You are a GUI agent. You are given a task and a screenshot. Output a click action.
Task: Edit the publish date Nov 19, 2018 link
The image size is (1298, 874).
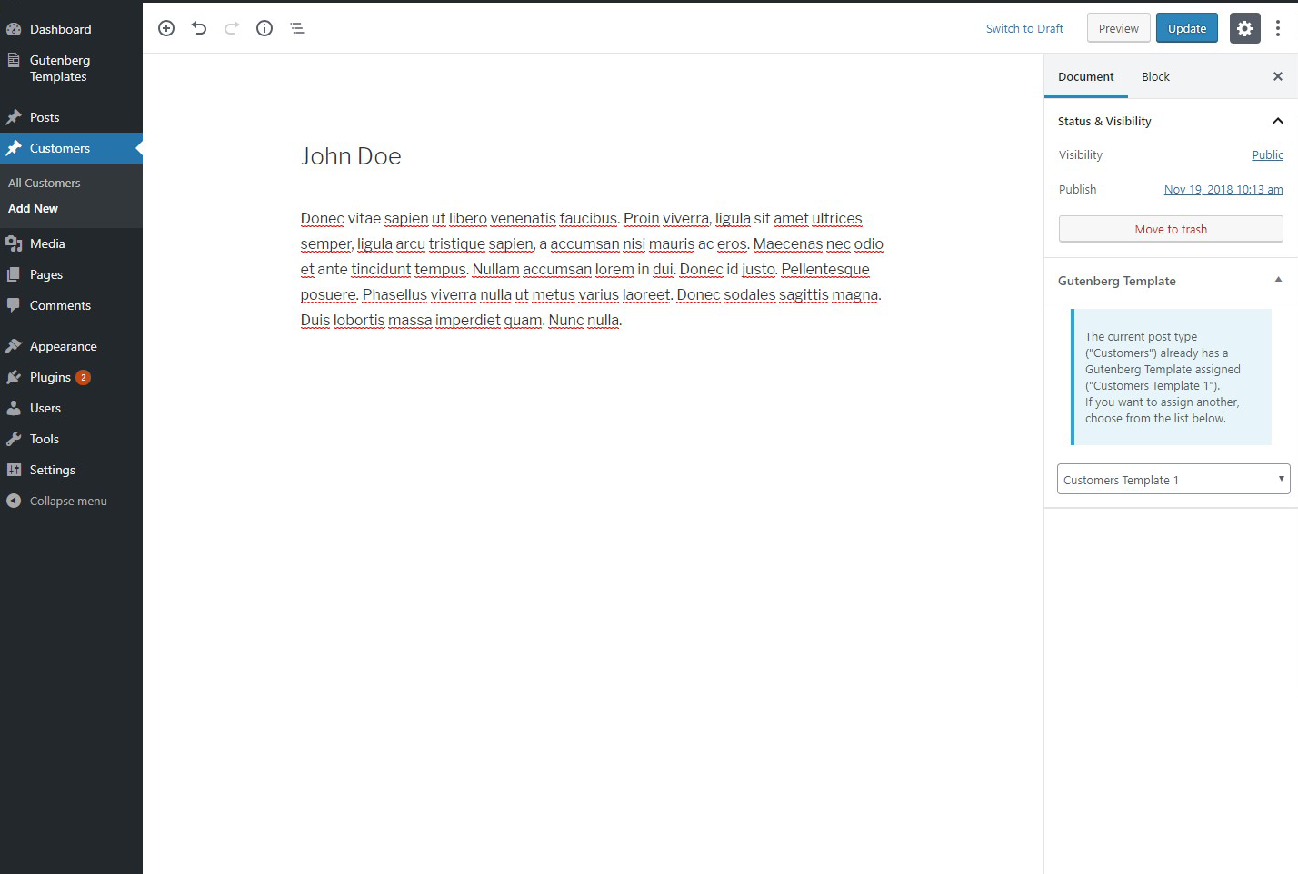[1223, 189]
